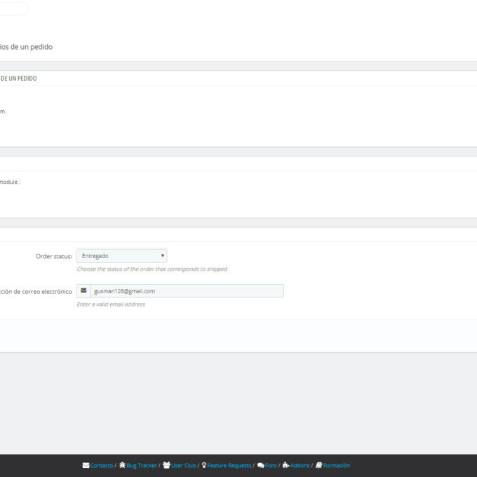Open the Foro footer link
This screenshot has height=477, width=477.
point(271,466)
